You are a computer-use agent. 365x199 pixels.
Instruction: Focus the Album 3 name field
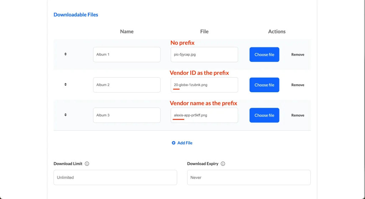[127, 115]
